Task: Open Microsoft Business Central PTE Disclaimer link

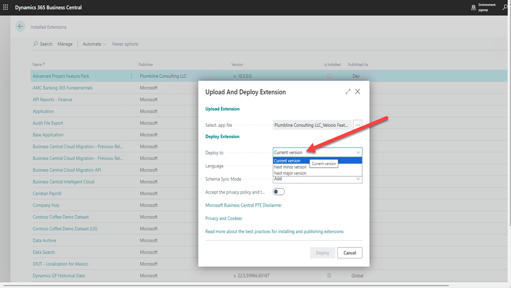Action: point(243,205)
